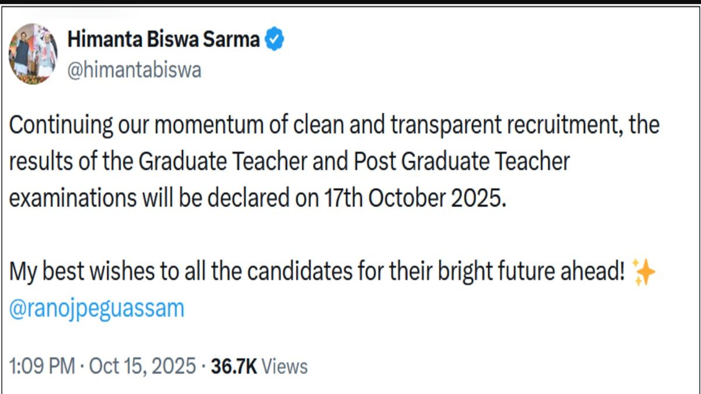Open the @ranojpeguassam mention link
Image resolution: width=701 pixels, height=394 pixels.
[x=96, y=308]
